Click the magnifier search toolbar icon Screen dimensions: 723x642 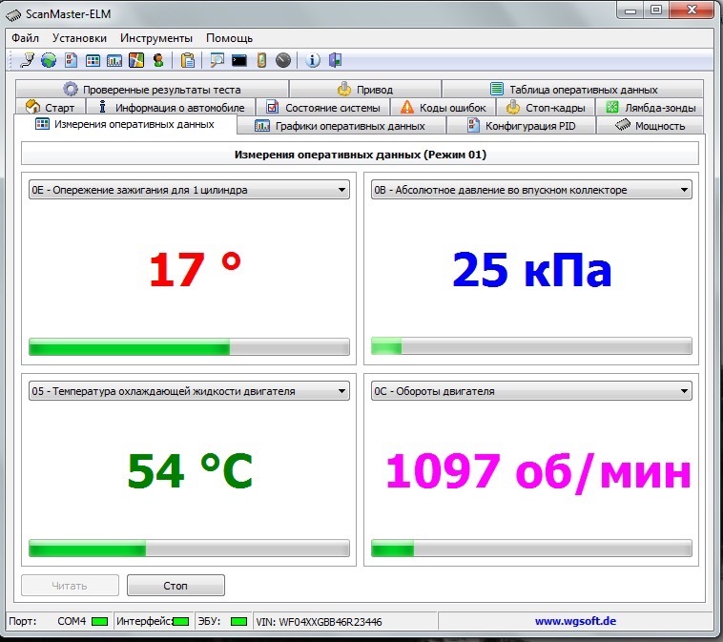click(217, 60)
